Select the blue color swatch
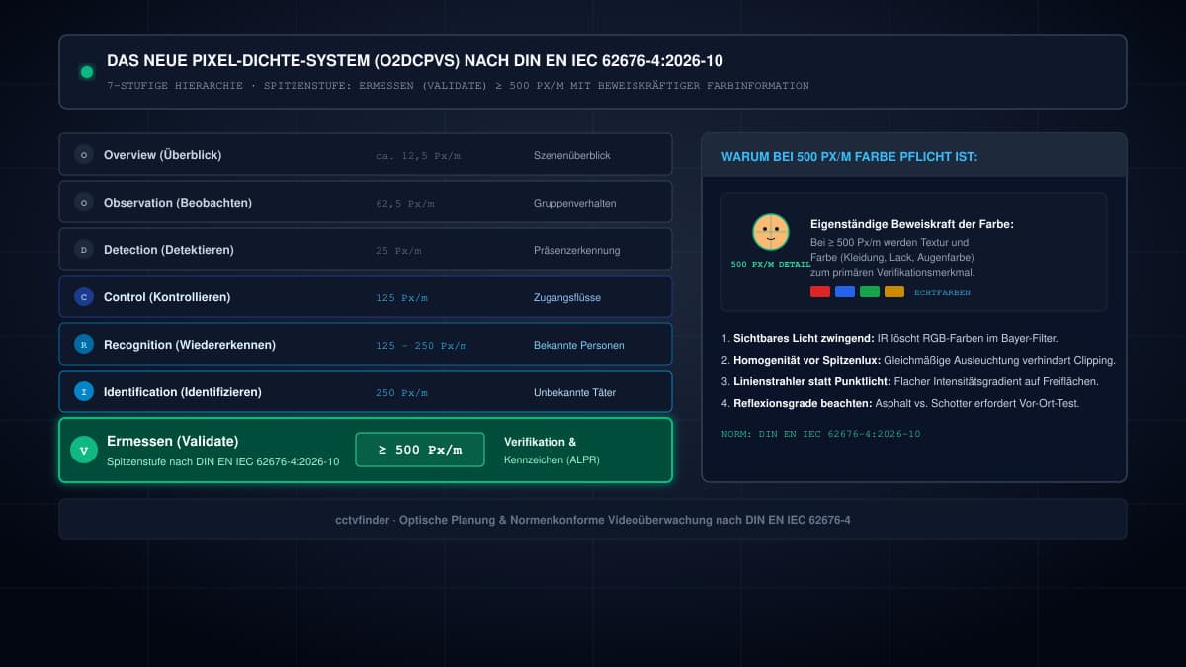Viewport: 1186px width, 667px height. pyautogui.click(x=845, y=292)
